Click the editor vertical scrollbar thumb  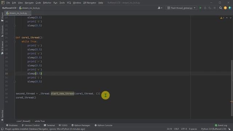pos(232,88)
